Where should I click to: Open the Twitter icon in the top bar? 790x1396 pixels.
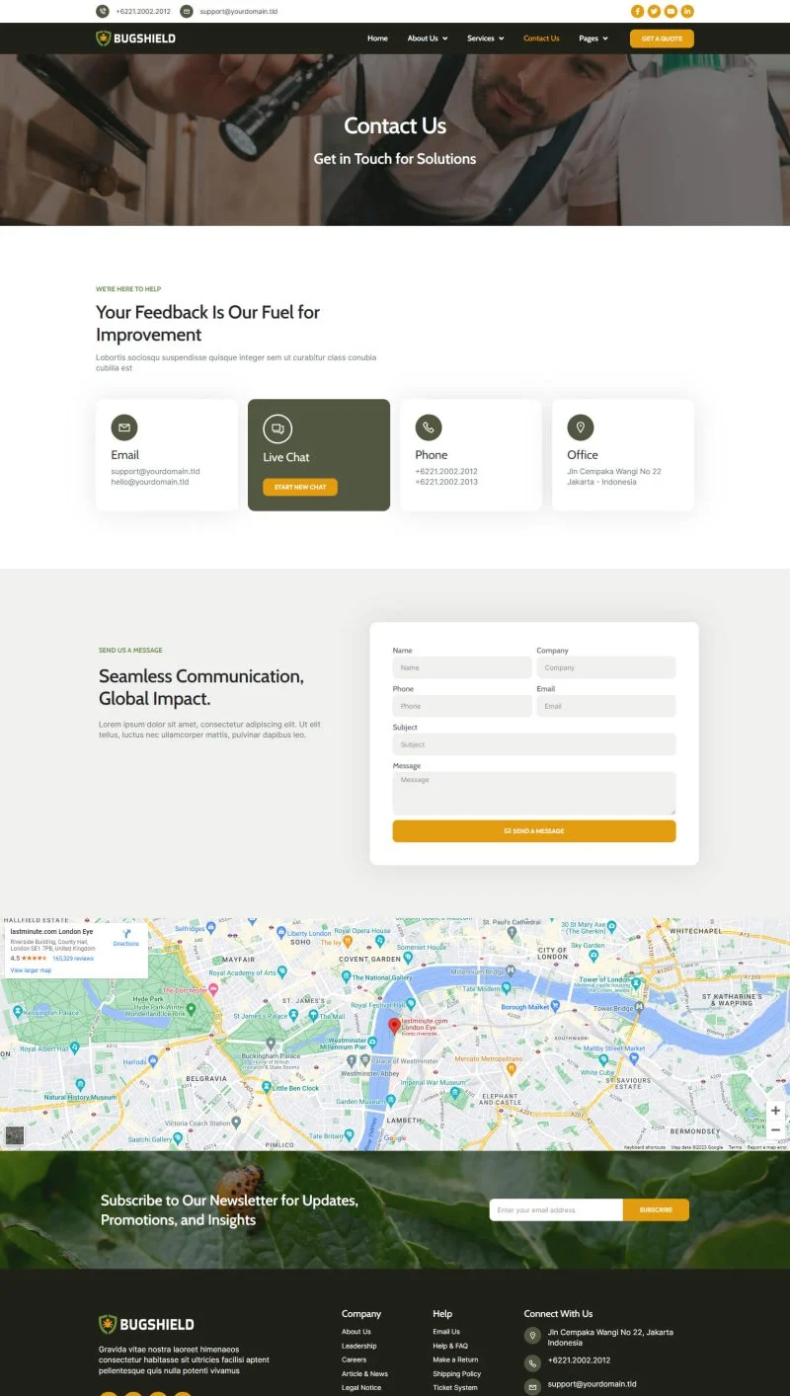tap(654, 11)
